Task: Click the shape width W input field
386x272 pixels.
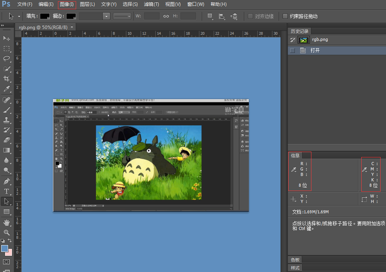Action: click(151, 16)
